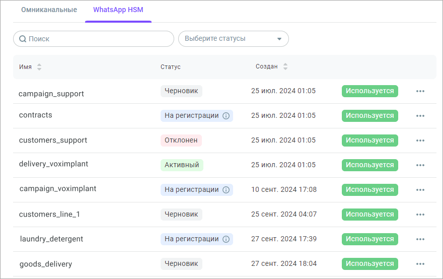The image size is (443, 279).
Task: Click Используется badge for delivery_voximplant
Action: (x=370, y=165)
